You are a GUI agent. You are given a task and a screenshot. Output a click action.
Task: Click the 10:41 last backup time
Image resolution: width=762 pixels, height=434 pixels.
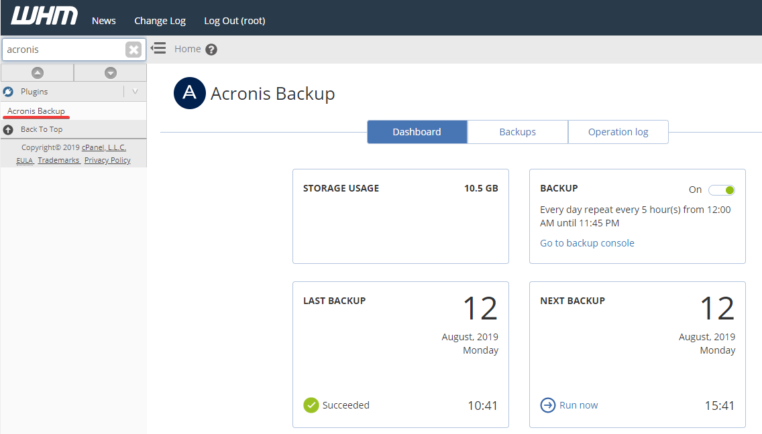[482, 406]
